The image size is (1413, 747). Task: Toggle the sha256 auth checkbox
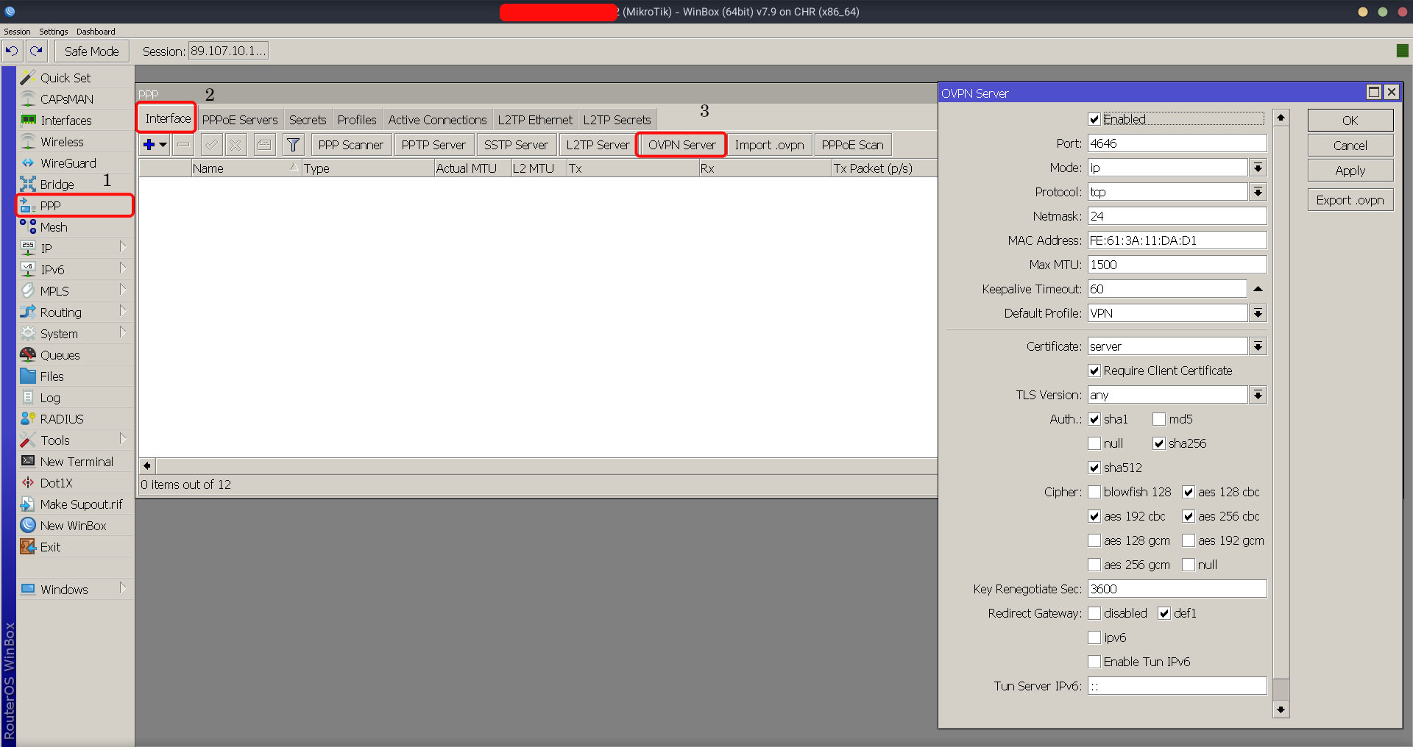[x=1159, y=443]
